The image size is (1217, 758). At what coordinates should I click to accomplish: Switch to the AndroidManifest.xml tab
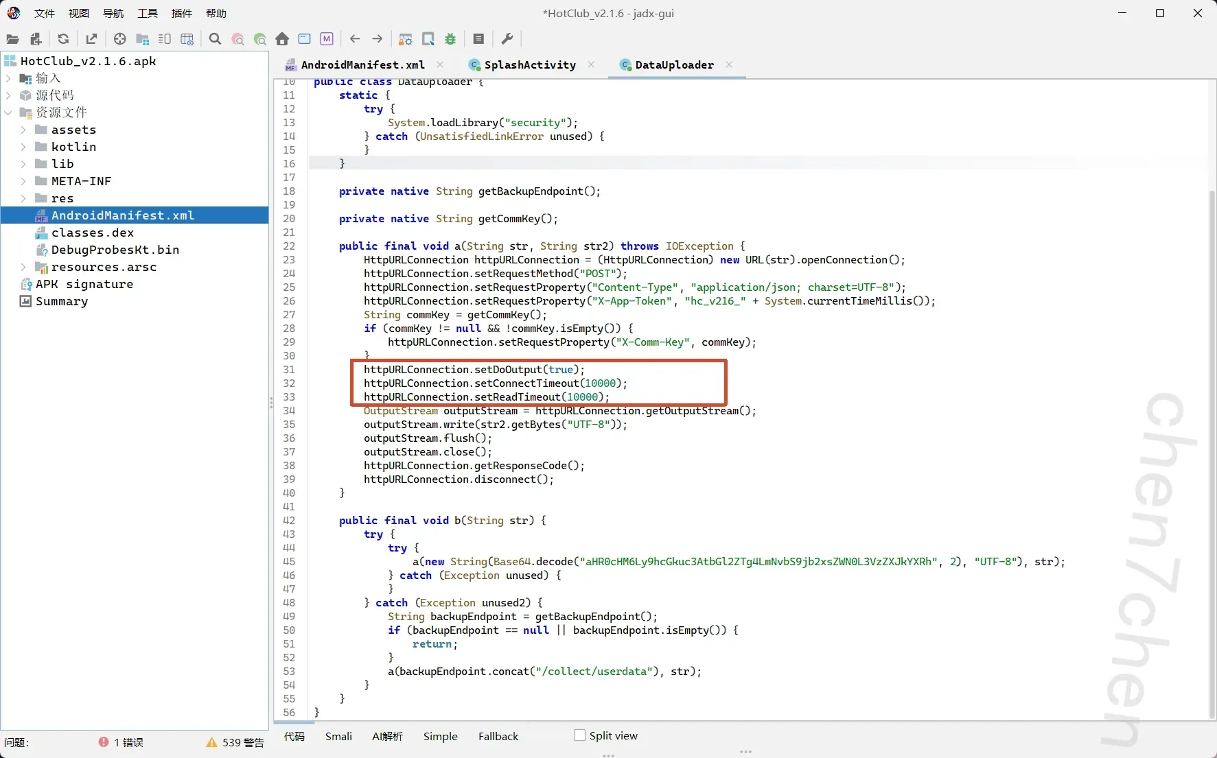(363, 64)
